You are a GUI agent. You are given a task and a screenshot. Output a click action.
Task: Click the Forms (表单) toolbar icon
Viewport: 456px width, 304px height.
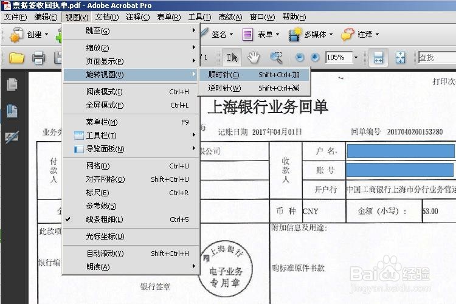(x=247, y=35)
